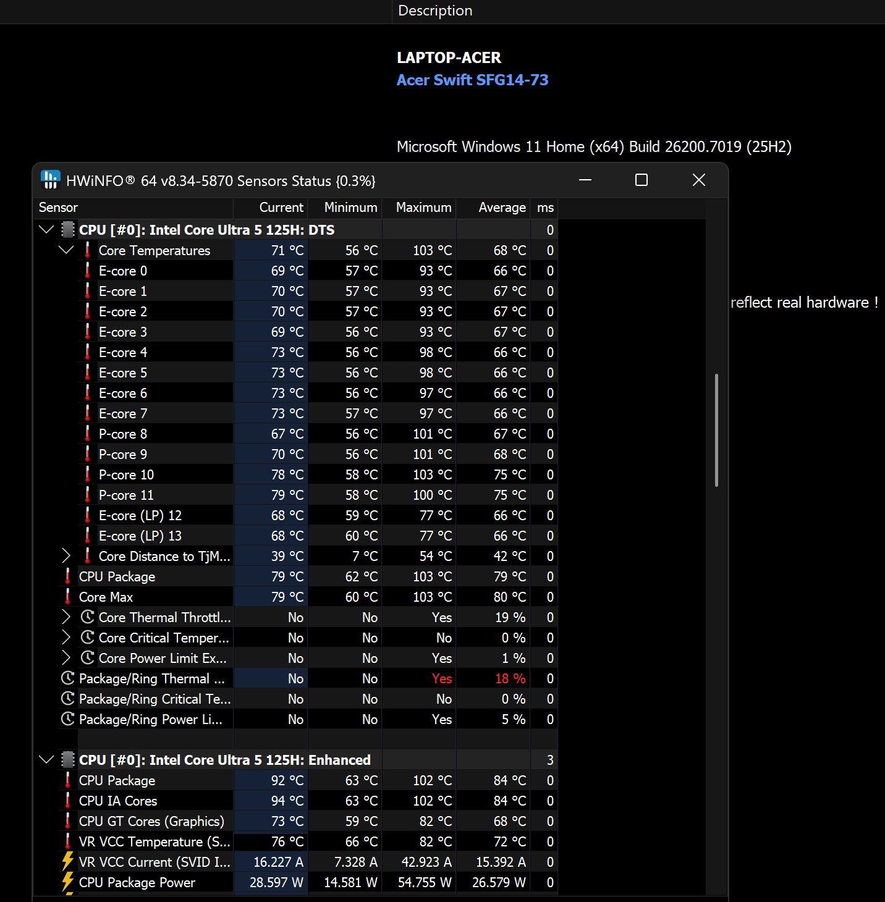
Task: Click the Minimum column header
Action: point(345,208)
